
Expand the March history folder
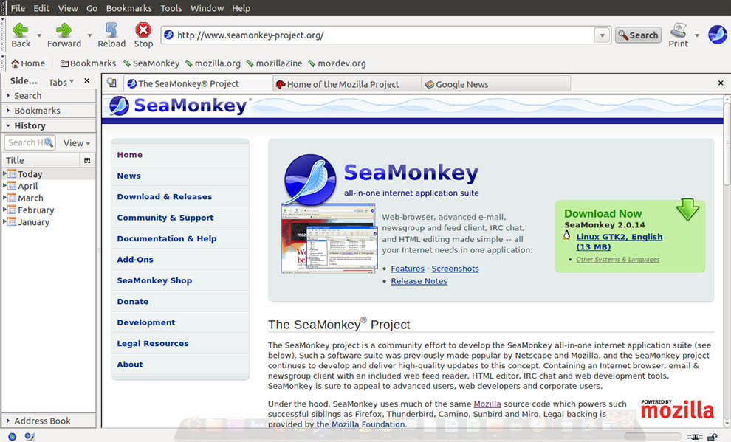pyautogui.click(x=4, y=198)
